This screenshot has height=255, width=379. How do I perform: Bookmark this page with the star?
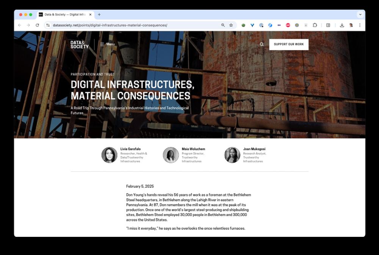point(231,25)
